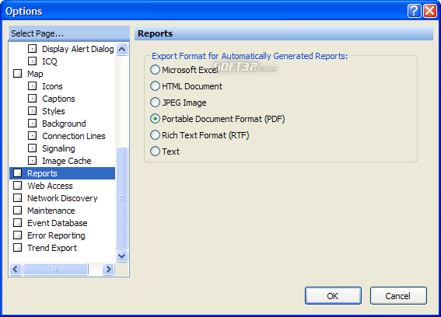Click the icon beside Styles entry
The image size is (441, 317).
(x=33, y=110)
